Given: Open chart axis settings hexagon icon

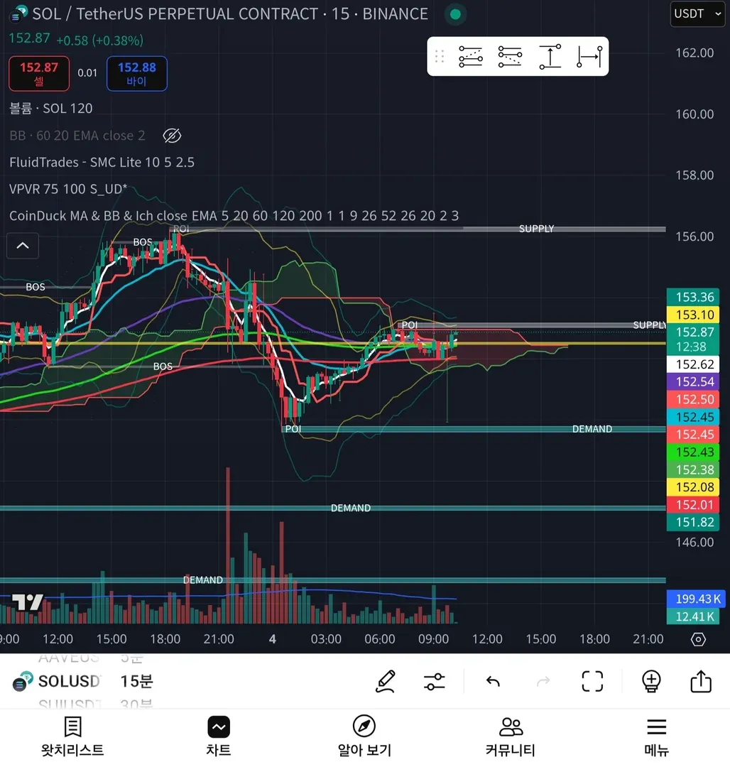Looking at the screenshot, I should (x=698, y=639).
